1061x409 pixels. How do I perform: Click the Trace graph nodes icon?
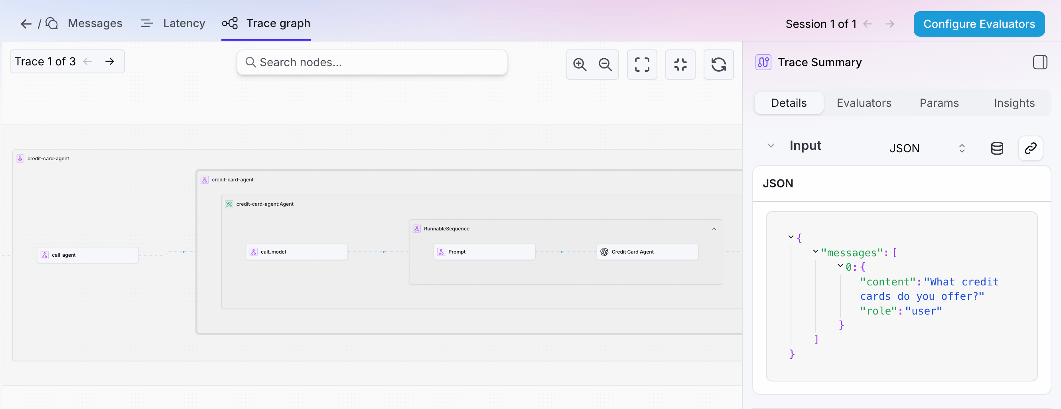pyautogui.click(x=230, y=24)
